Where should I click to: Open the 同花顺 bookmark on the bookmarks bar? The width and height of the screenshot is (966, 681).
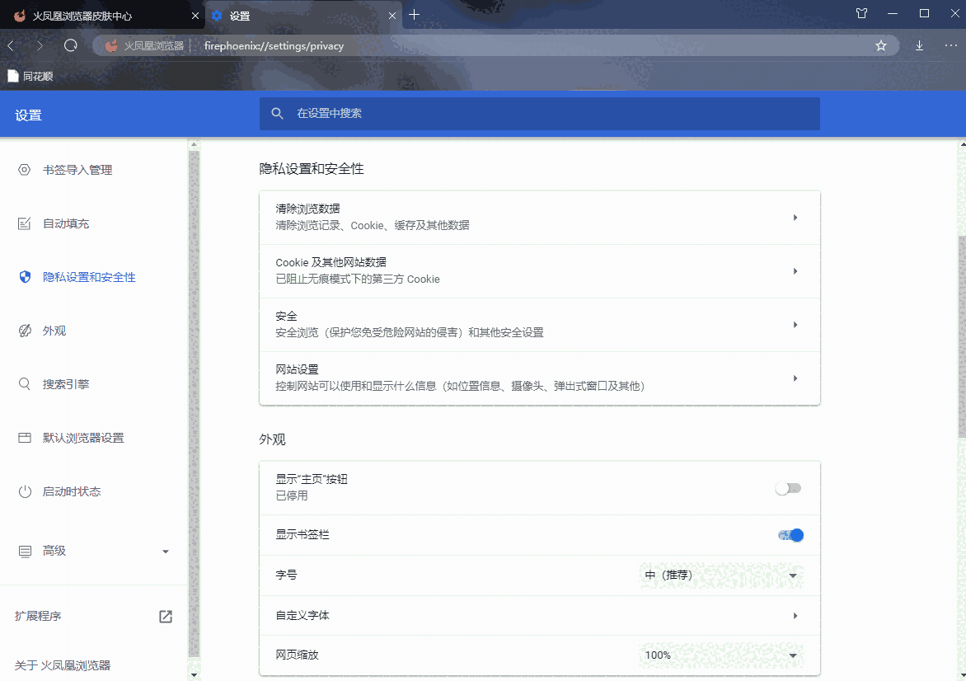[x=30, y=75]
